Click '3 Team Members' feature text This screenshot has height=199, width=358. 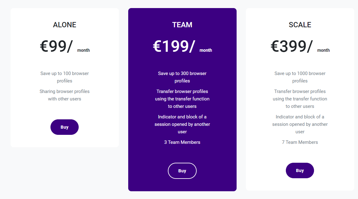point(182,142)
